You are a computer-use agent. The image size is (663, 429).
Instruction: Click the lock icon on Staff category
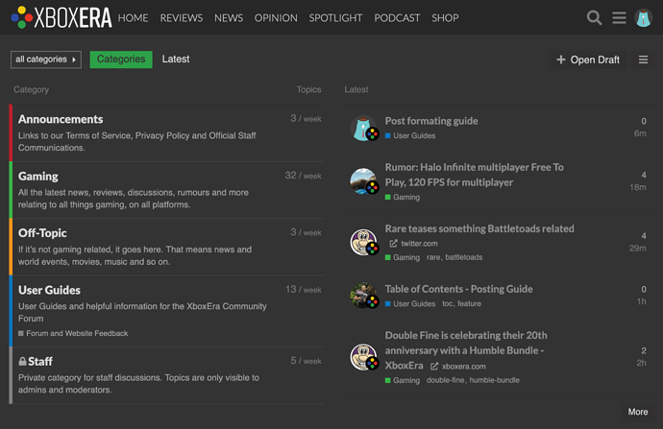pos(22,362)
